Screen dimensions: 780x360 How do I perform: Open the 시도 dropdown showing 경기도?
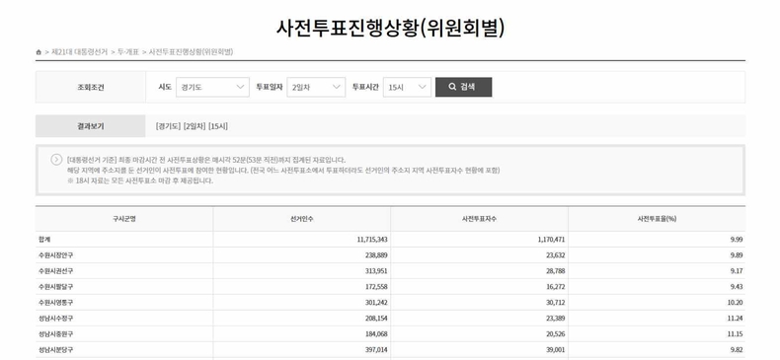click(x=212, y=87)
